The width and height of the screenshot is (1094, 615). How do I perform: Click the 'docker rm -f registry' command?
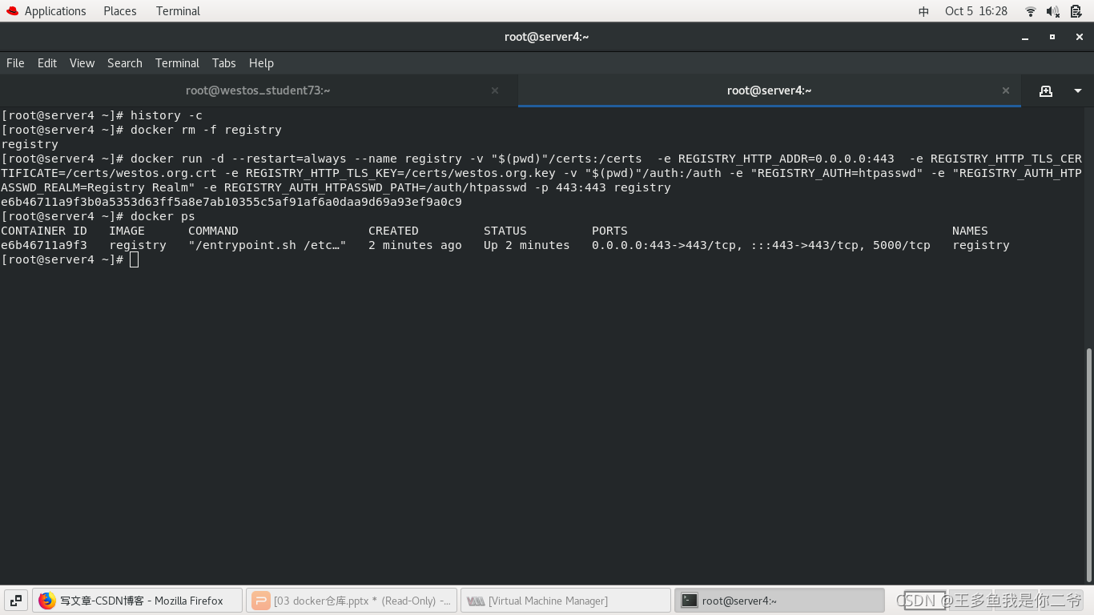(x=206, y=130)
